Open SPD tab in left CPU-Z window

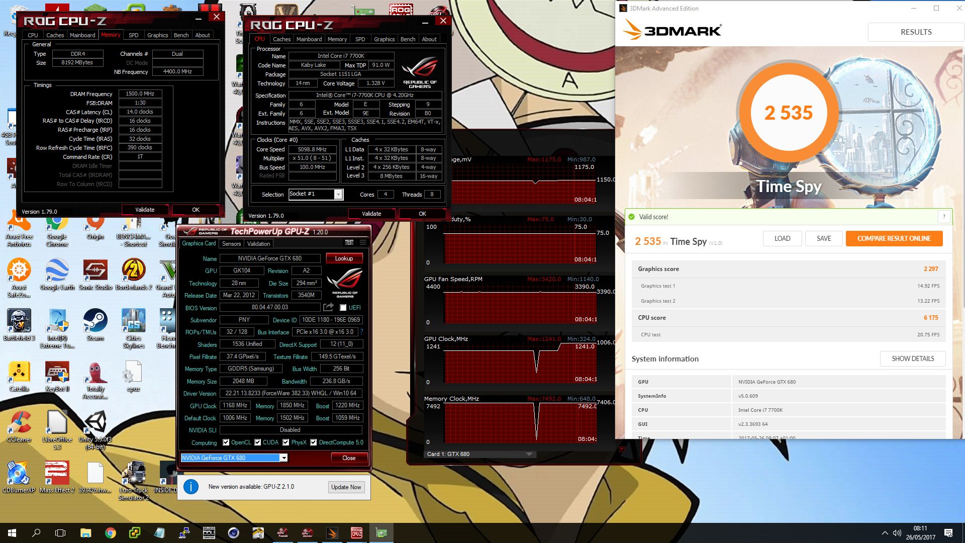(134, 35)
